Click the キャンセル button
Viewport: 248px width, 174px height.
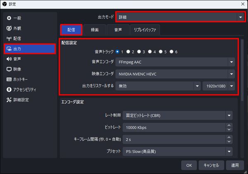tap(211, 165)
